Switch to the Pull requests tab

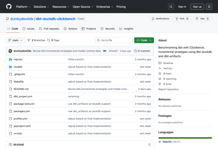point(49,29)
